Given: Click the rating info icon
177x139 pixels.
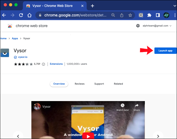Looking at the screenshot, I should point(44,64).
